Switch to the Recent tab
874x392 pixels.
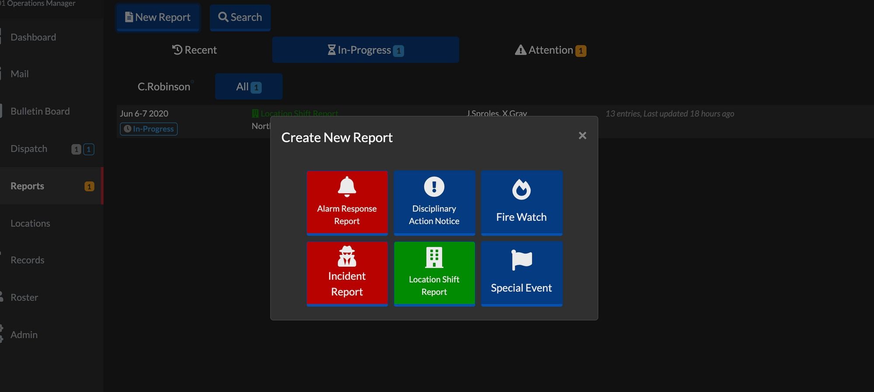point(194,50)
